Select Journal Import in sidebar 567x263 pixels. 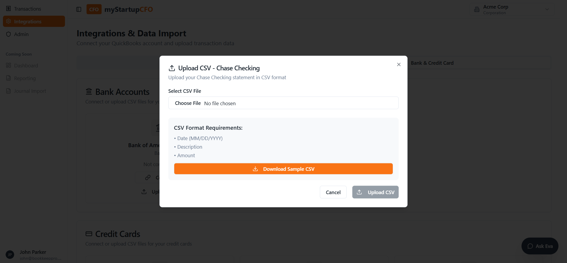30,91
